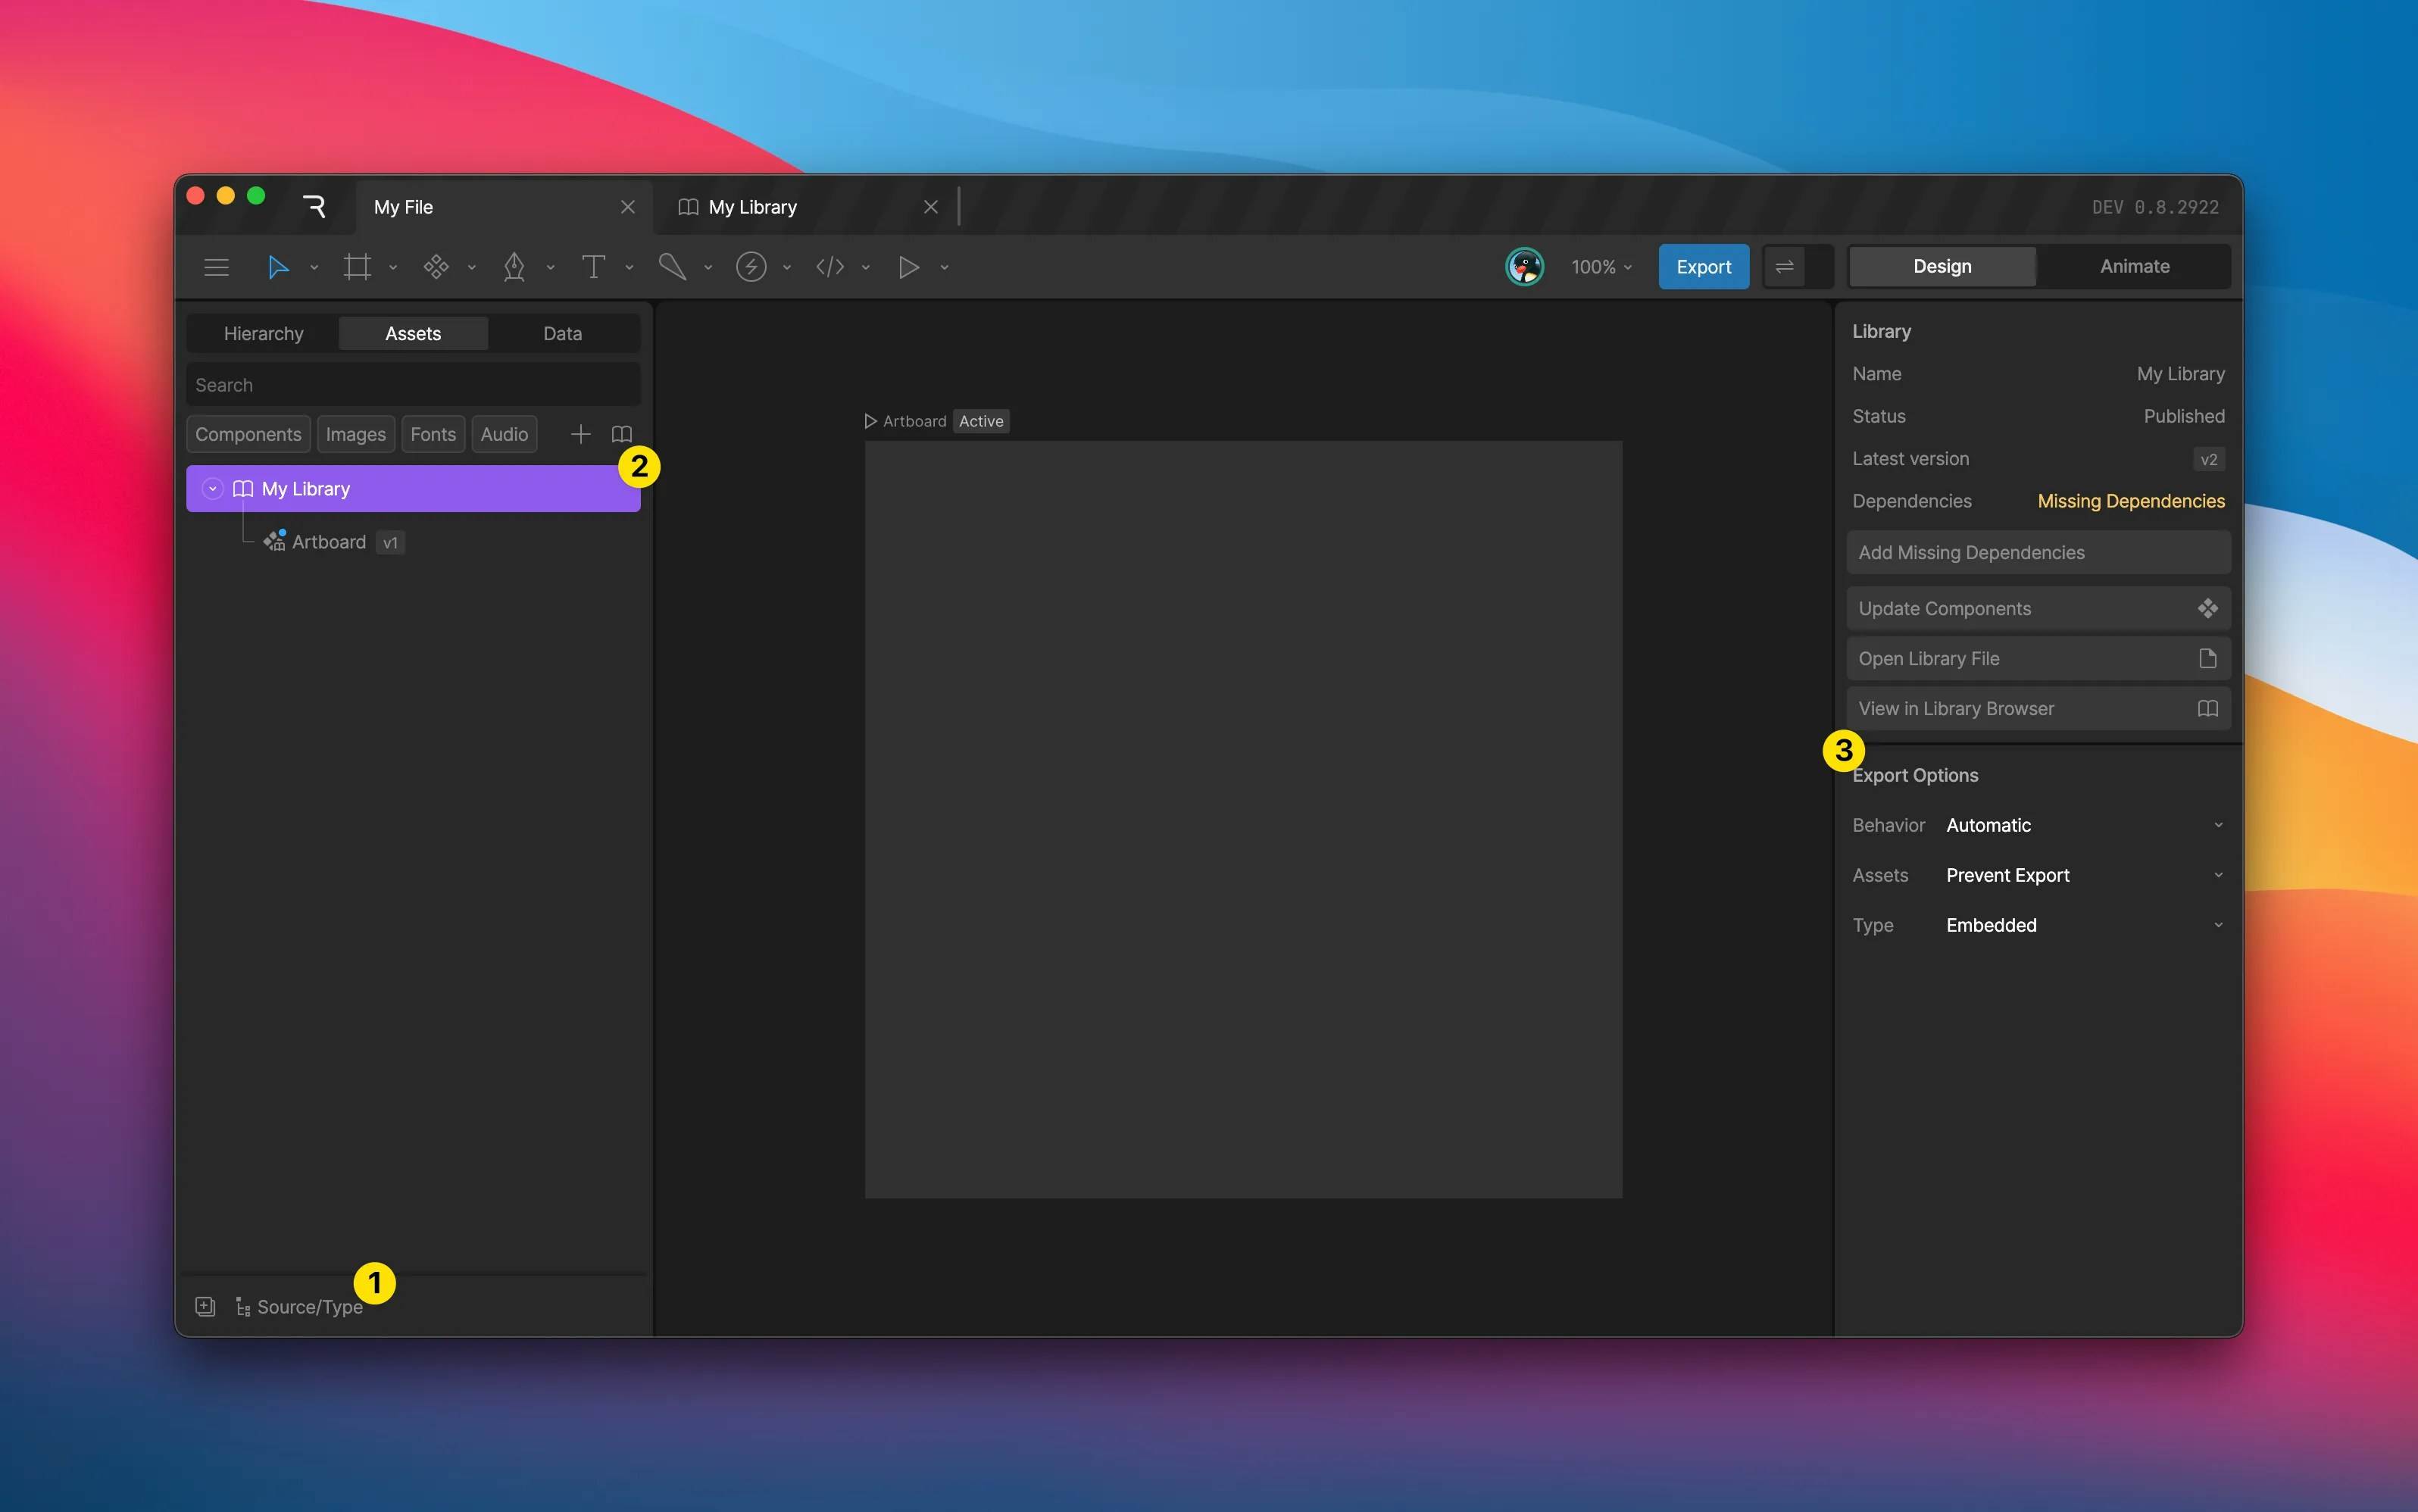The image size is (2418, 1512).
Task: Click the scripting code brackets icon
Action: tap(830, 267)
